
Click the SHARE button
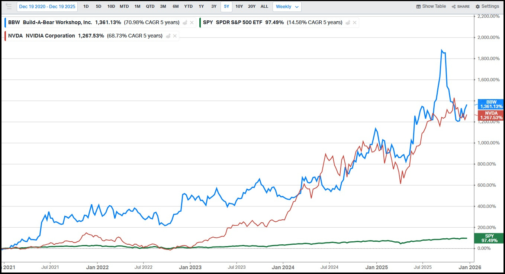461,7
